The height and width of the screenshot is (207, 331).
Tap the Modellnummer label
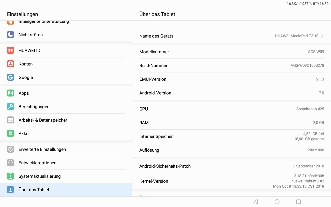[154, 52]
